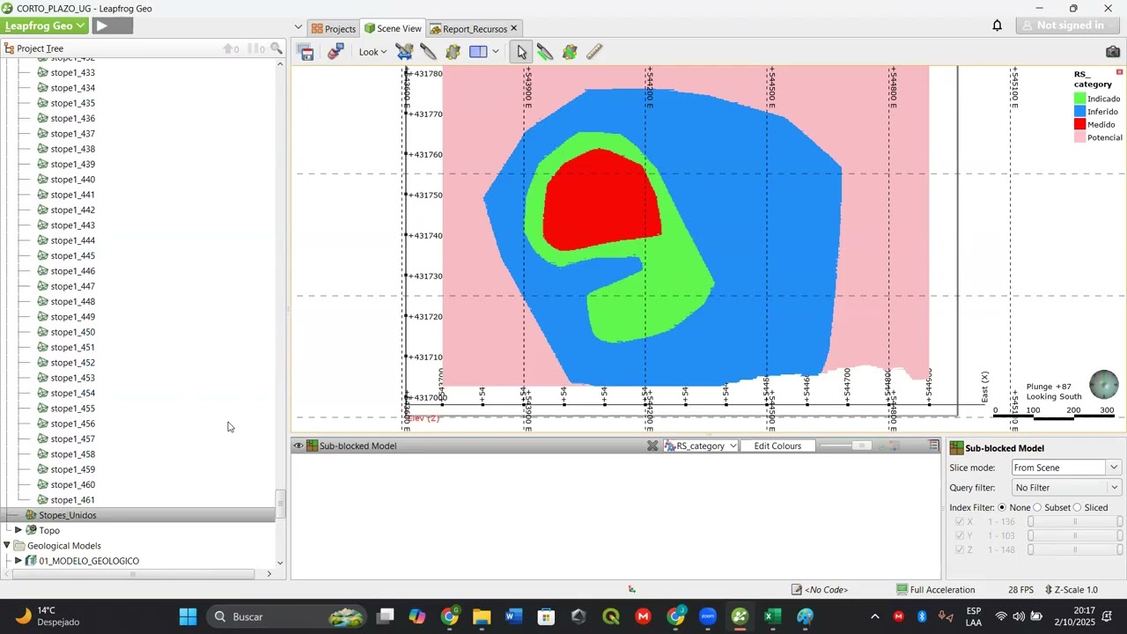Open Word from the taskbar
1127x634 pixels.
pos(514,616)
